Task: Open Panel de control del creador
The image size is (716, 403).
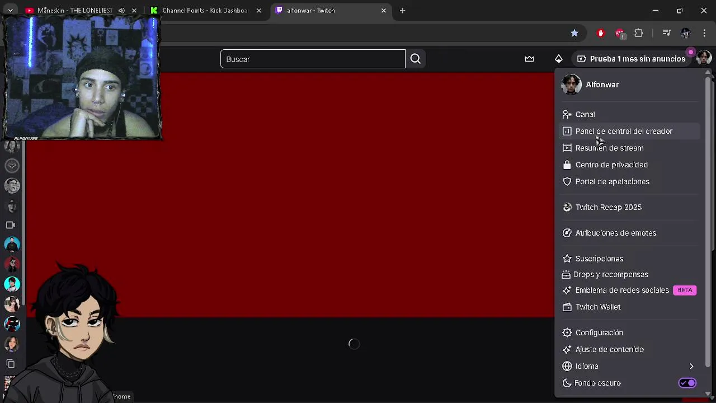Action: point(629,131)
